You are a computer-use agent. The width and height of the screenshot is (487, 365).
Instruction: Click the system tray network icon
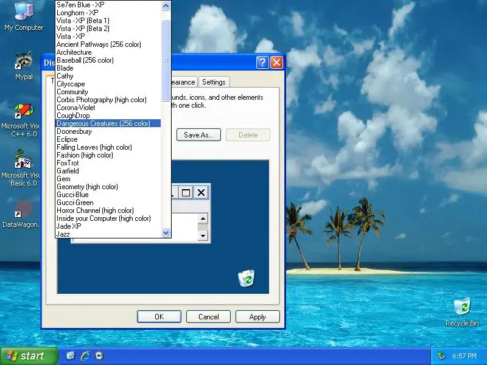(x=441, y=356)
